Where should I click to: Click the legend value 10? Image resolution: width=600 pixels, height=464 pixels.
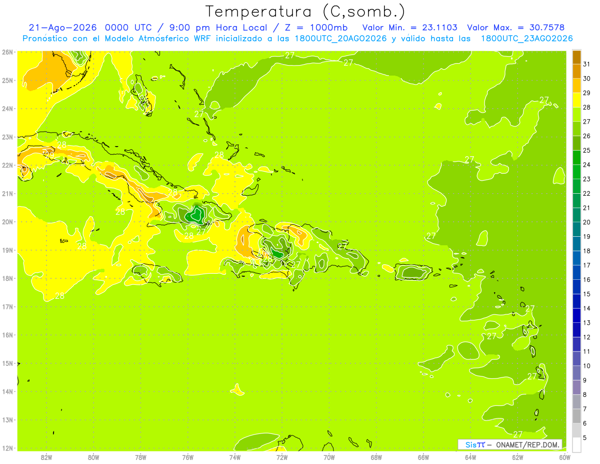(586, 366)
